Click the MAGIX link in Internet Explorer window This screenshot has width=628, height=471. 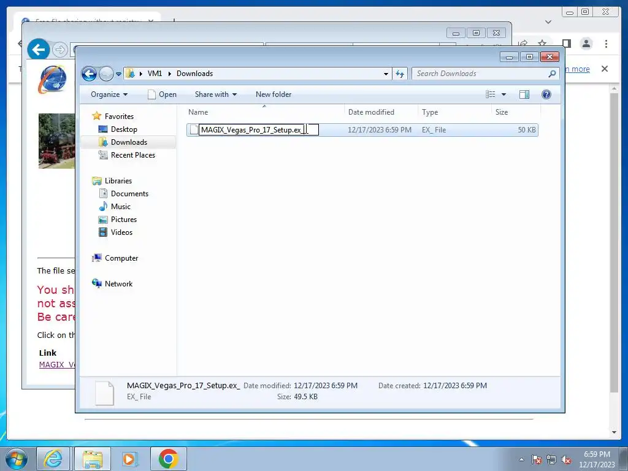(57, 364)
